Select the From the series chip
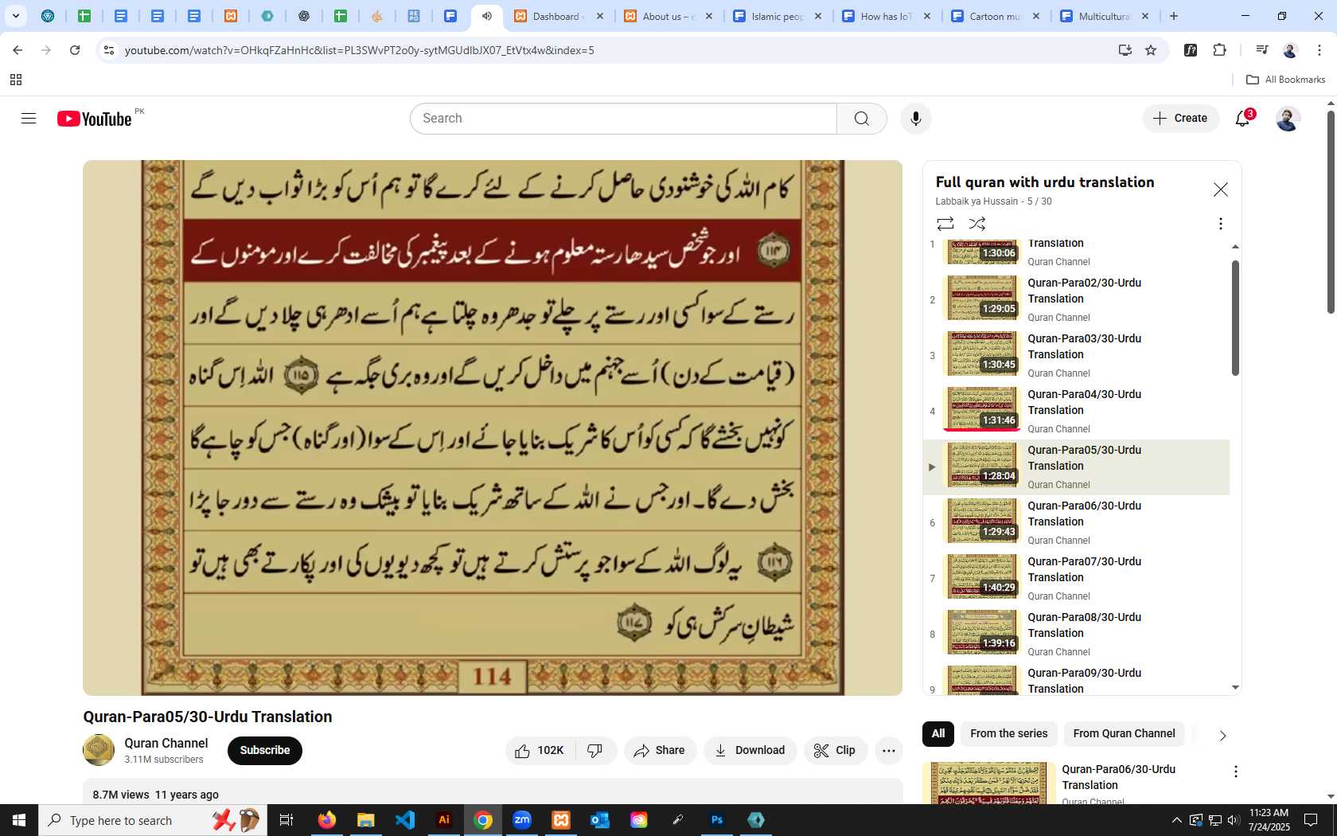Viewport: 1337px width, 836px height. (x=1009, y=734)
